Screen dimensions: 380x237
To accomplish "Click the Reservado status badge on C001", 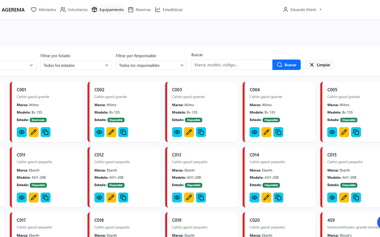I will click(38, 120).
